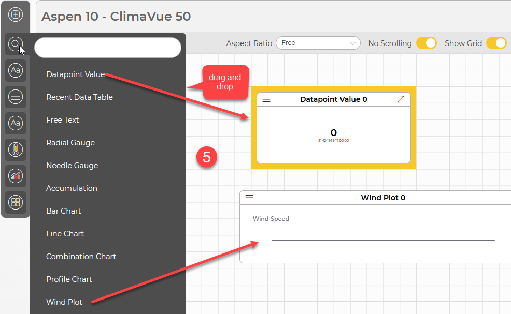Click the search magnifier icon in sidebar

tap(16, 44)
